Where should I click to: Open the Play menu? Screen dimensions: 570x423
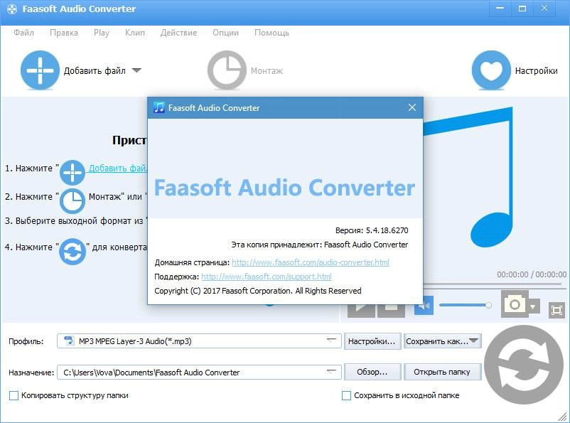(102, 33)
